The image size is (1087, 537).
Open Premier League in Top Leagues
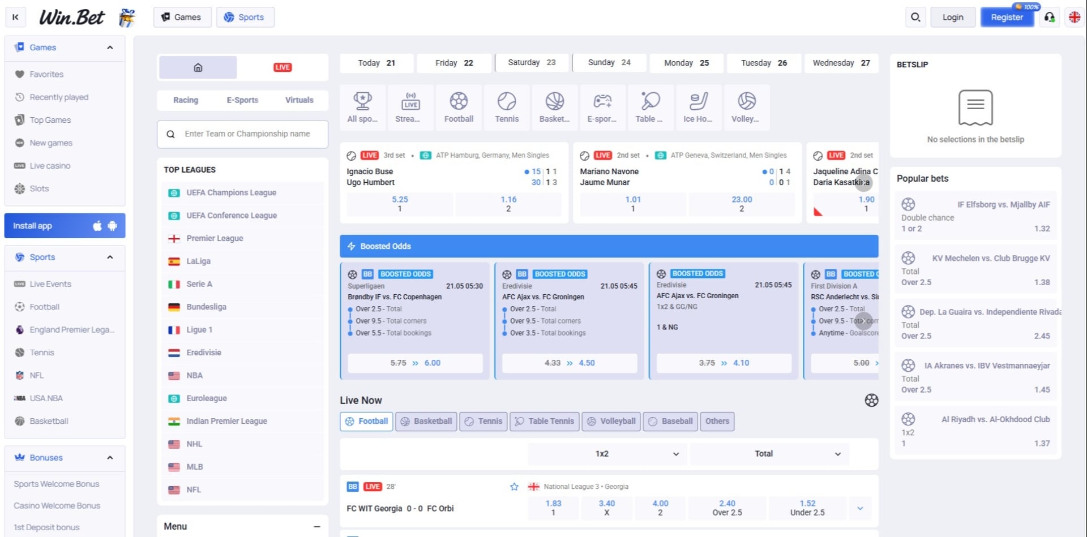(242, 238)
